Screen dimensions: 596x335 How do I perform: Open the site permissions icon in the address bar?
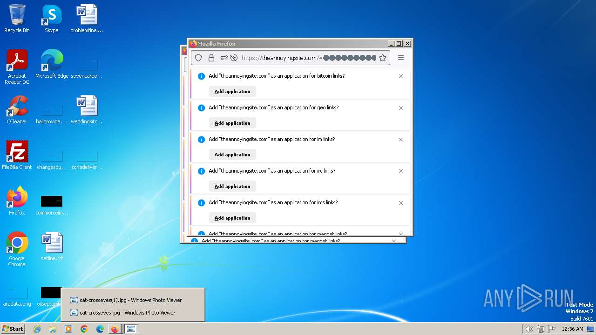click(x=224, y=58)
